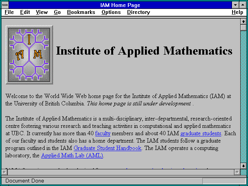Screen dimensions: 248x186
Task: Click the vertical scrollbar thumb
Action: tap(243, 28)
